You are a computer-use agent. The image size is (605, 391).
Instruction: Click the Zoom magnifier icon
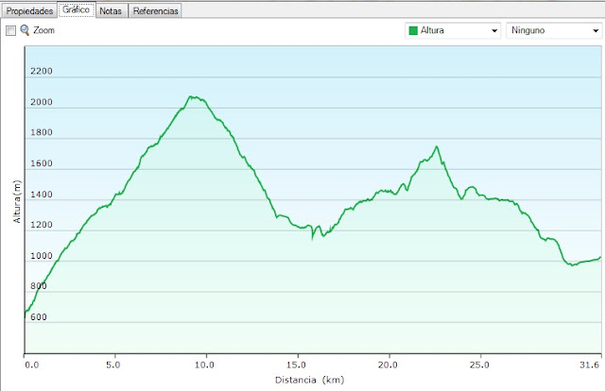[25, 30]
